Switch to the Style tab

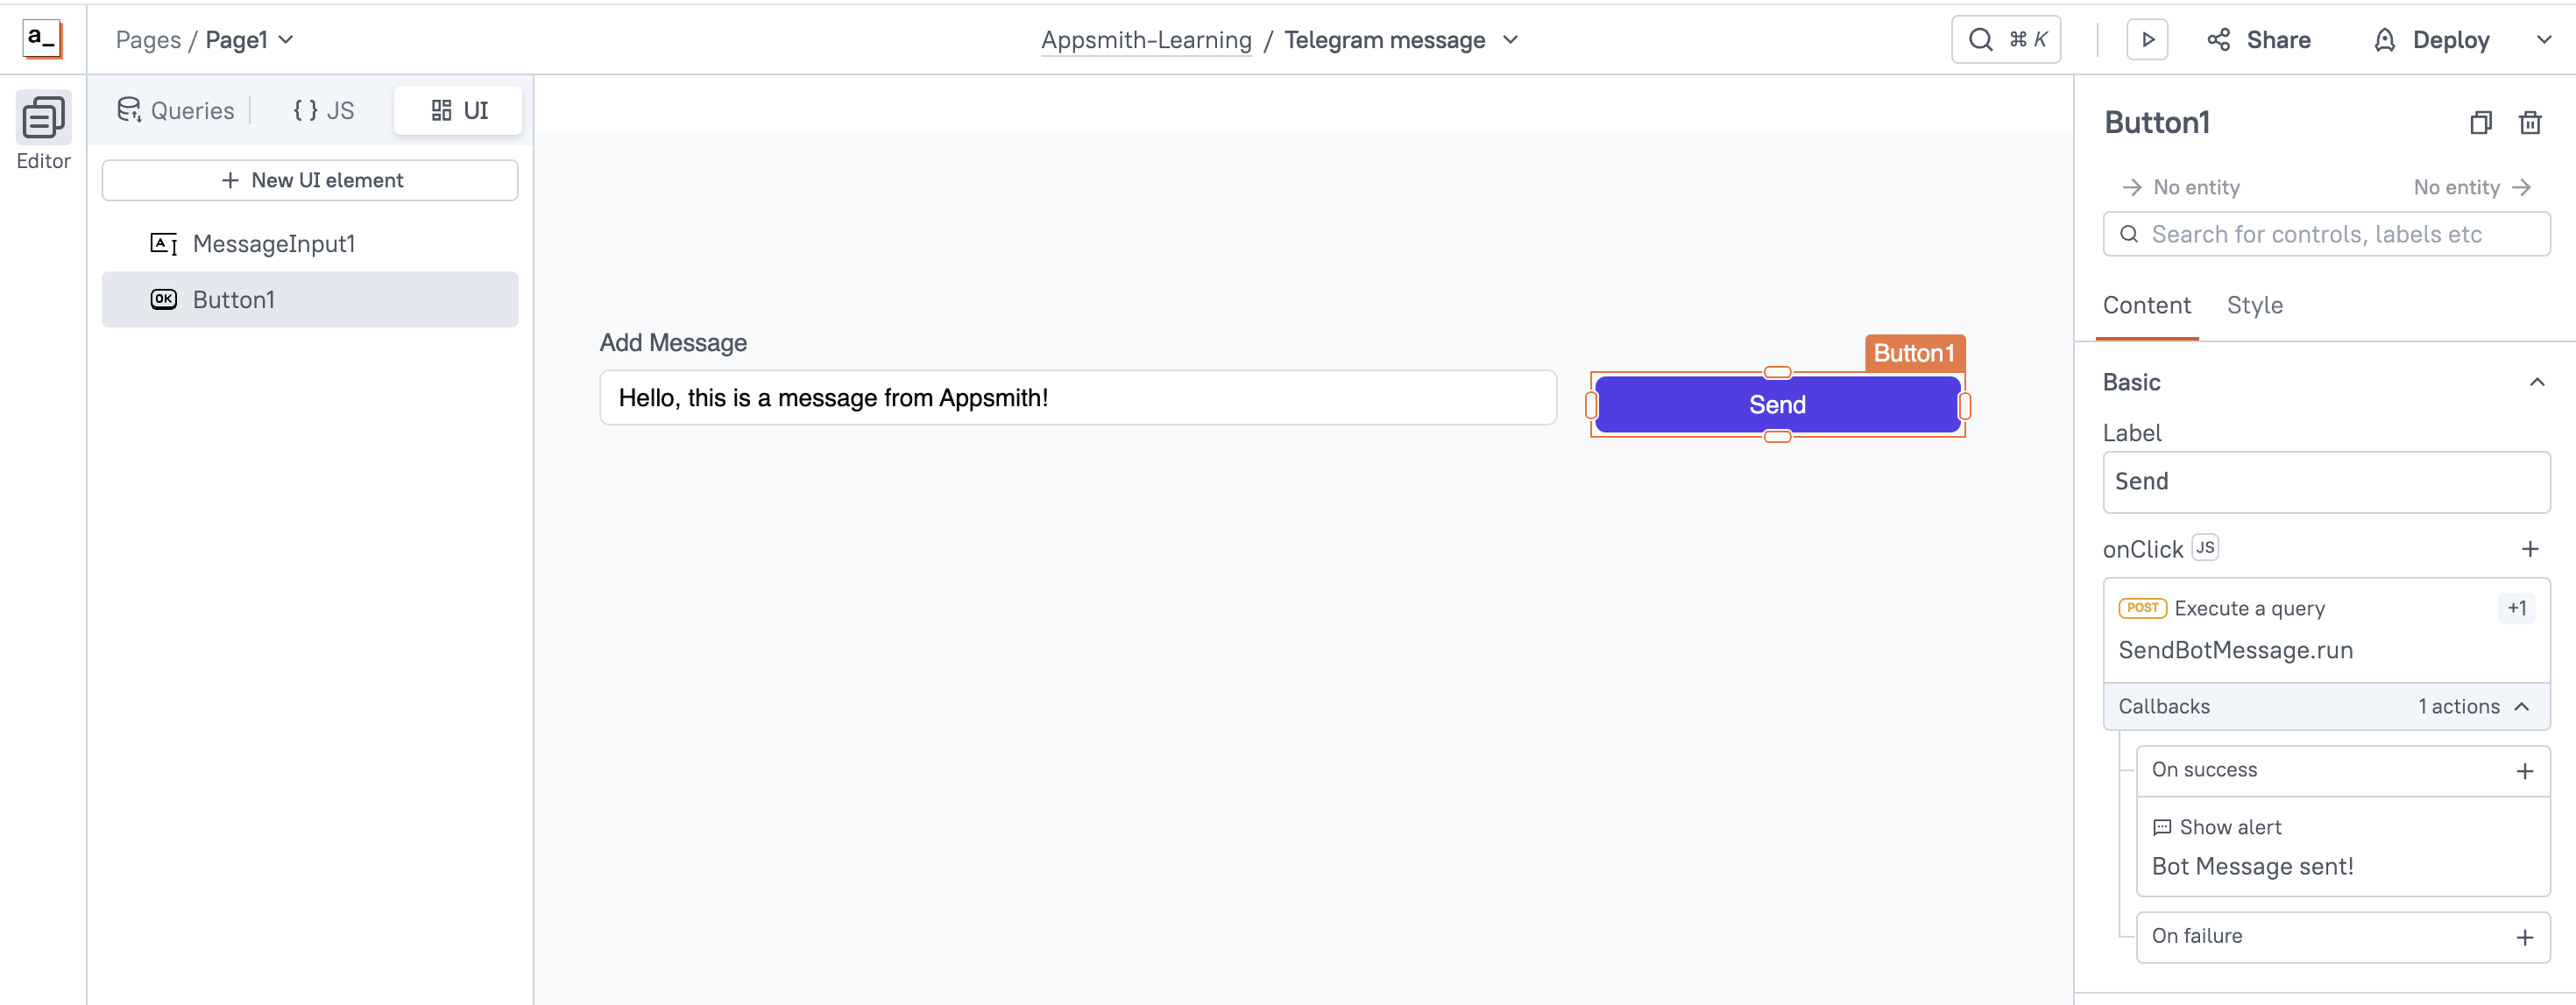pyautogui.click(x=2254, y=306)
